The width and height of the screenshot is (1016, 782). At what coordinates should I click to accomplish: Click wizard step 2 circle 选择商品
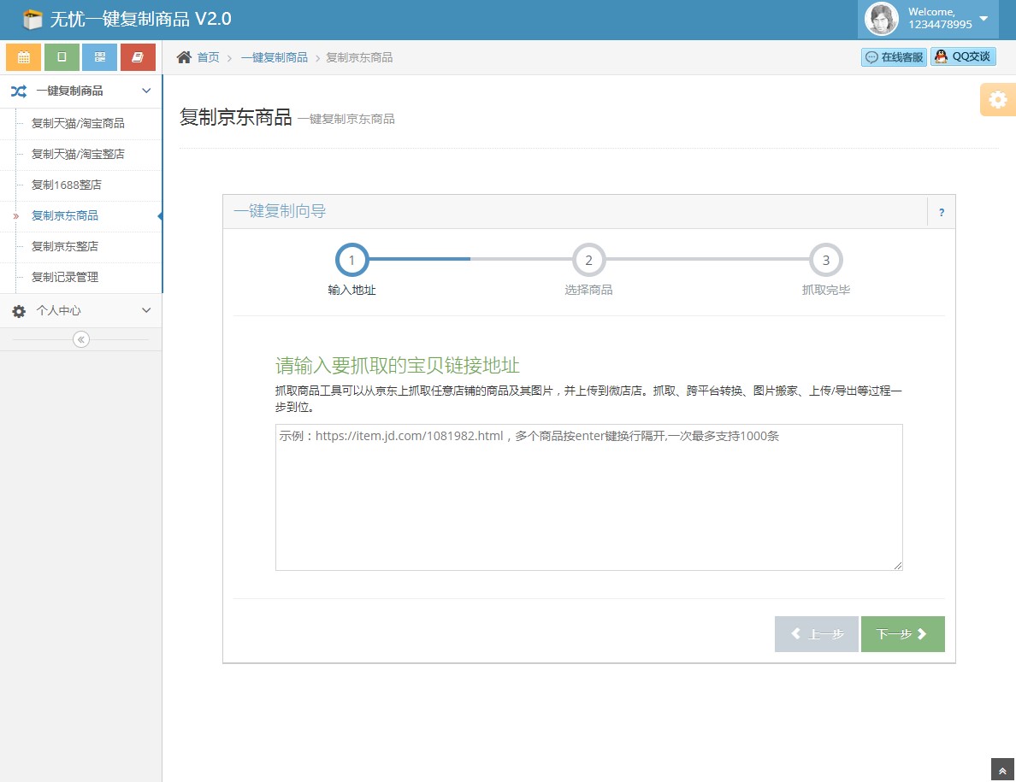point(589,260)
